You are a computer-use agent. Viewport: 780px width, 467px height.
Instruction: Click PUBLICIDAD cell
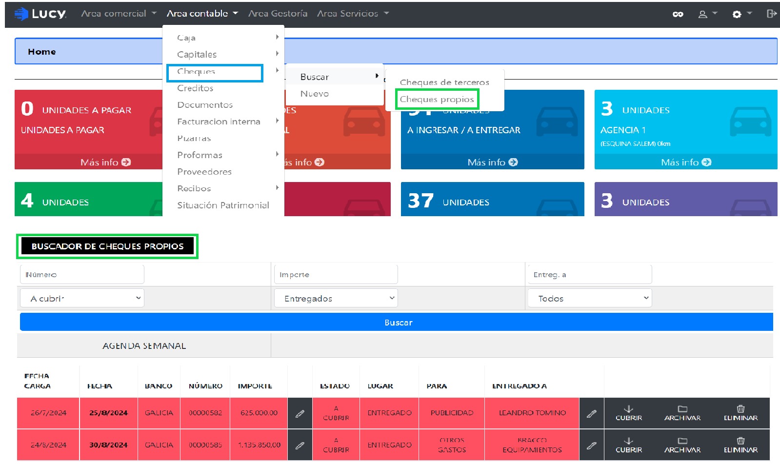452,413
